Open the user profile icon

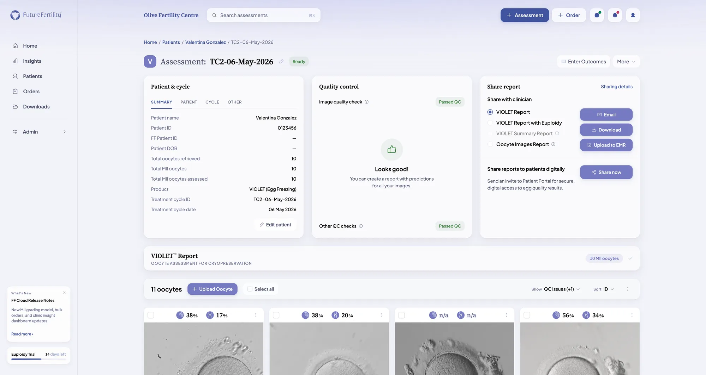(633, 15)
